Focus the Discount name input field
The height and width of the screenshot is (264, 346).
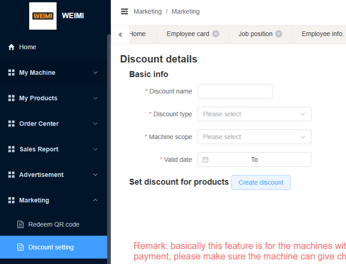coord(235,91)
